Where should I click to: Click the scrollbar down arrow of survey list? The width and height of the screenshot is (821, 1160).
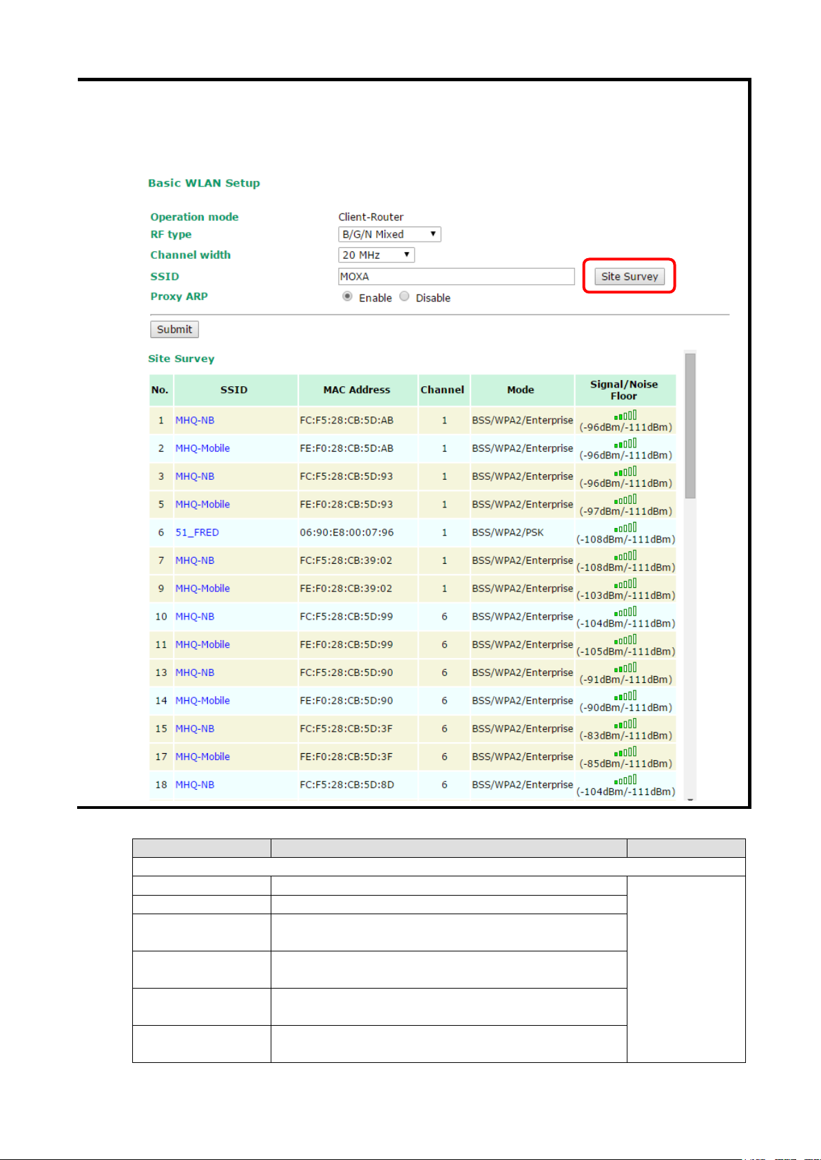[690, 799]
